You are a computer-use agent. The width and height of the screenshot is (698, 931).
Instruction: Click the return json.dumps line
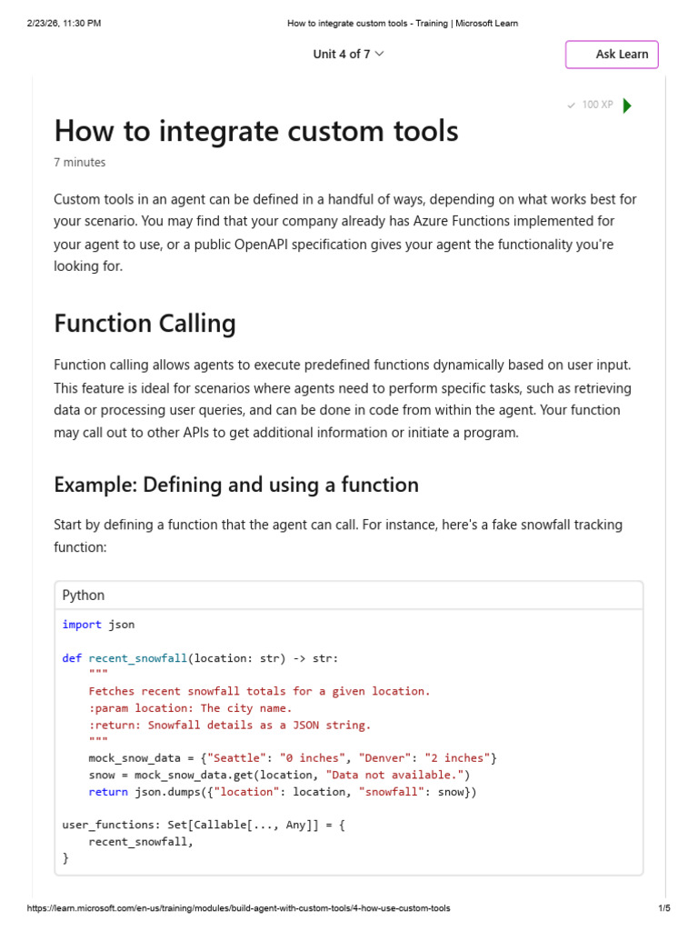[x=283, y=792]
